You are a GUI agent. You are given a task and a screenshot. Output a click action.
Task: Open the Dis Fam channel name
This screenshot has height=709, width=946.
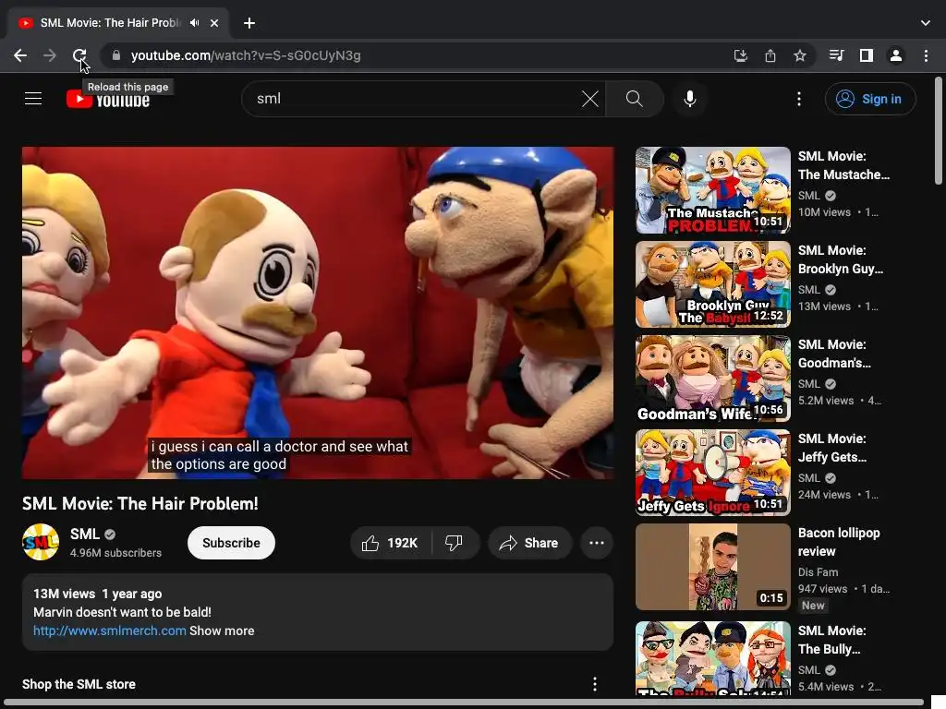[818, 572]
